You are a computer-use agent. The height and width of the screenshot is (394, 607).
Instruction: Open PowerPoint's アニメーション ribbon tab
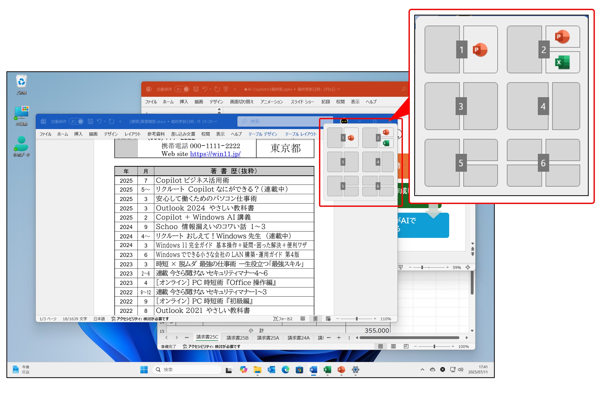(x=272, y=102)
